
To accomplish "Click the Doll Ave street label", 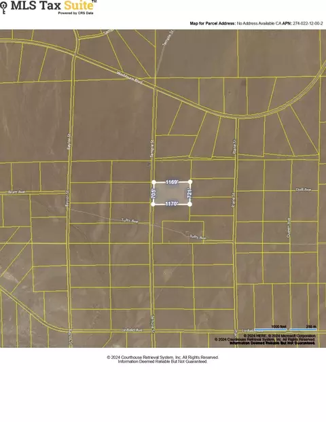I will tap(304, 190).
